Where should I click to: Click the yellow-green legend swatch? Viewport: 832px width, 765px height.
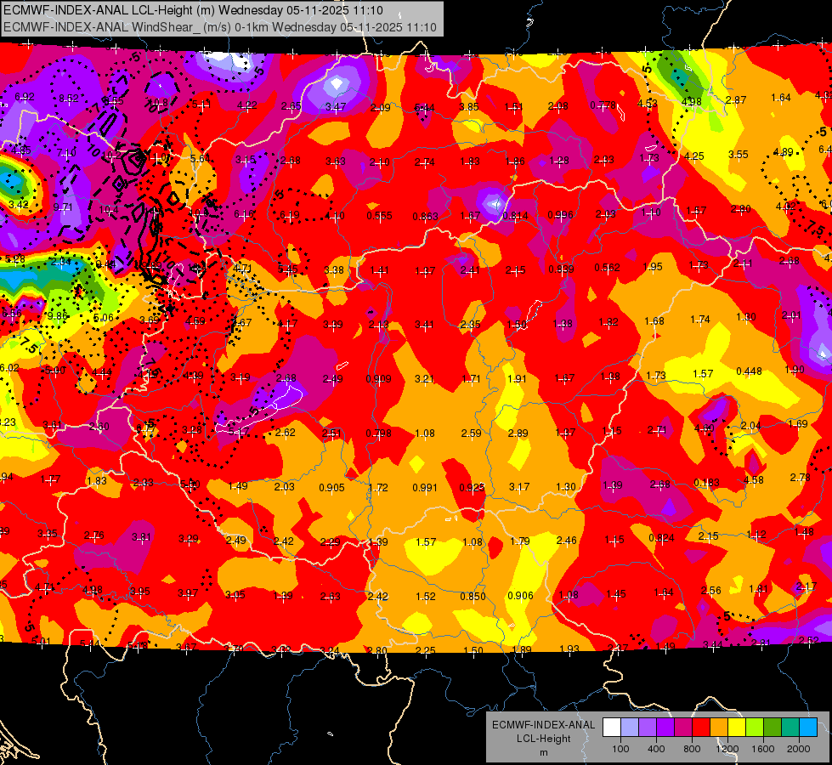[755, 728]
